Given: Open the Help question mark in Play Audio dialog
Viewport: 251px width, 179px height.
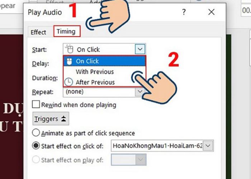Looking at the screenshot, I should (184, 12).
